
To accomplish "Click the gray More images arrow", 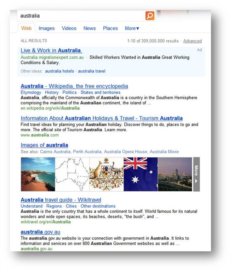I will click(x=197, y=174).
